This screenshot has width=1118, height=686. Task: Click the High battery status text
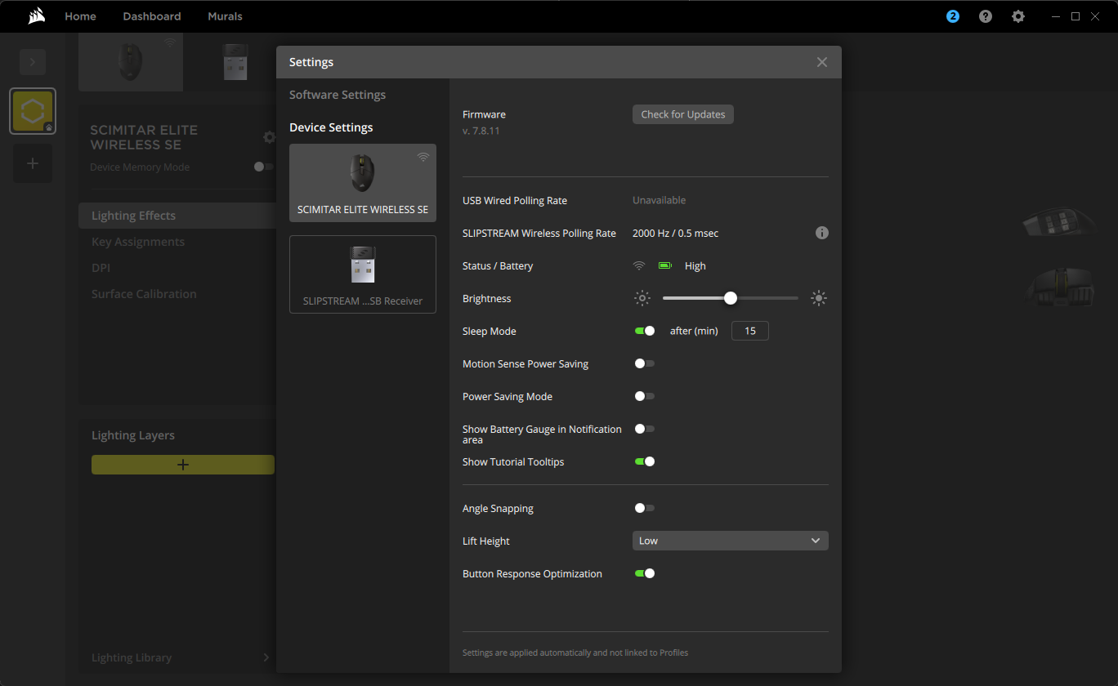(x=695, y=265)
